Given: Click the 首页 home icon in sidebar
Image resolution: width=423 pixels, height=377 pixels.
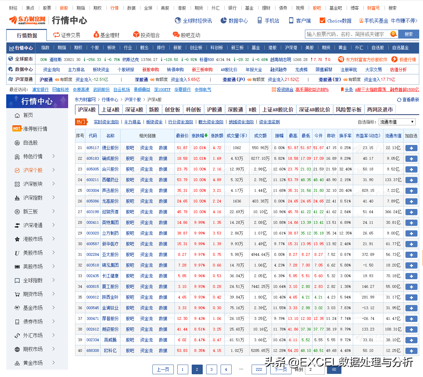Looking at the screenshot, I should click(x=17, y=115).
